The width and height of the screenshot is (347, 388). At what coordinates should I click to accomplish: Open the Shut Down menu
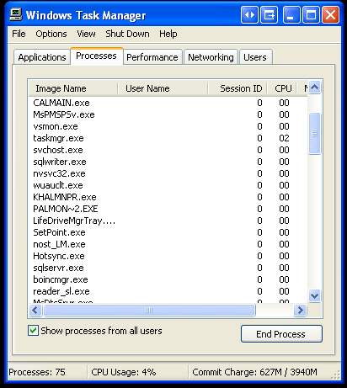pos(127,34)
